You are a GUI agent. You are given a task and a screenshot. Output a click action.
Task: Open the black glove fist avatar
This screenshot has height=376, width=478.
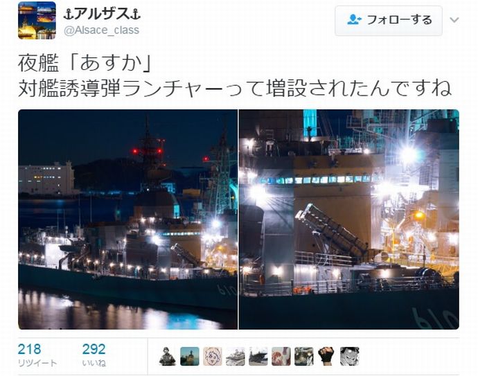(326, 356)
